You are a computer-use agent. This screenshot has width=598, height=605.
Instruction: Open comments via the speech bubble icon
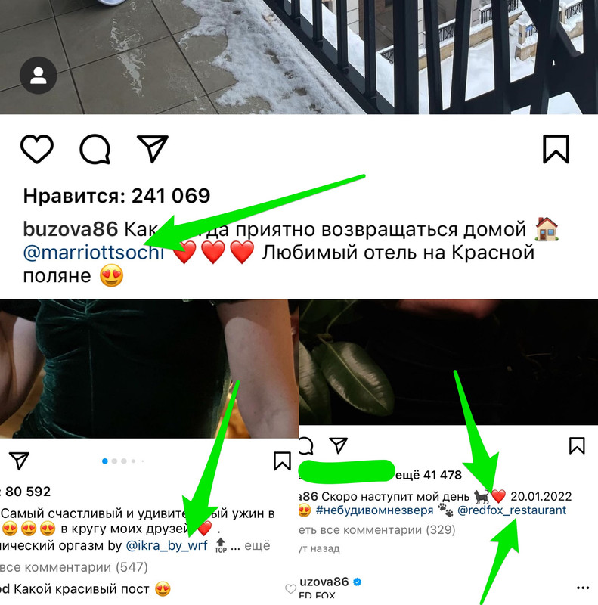95,149
